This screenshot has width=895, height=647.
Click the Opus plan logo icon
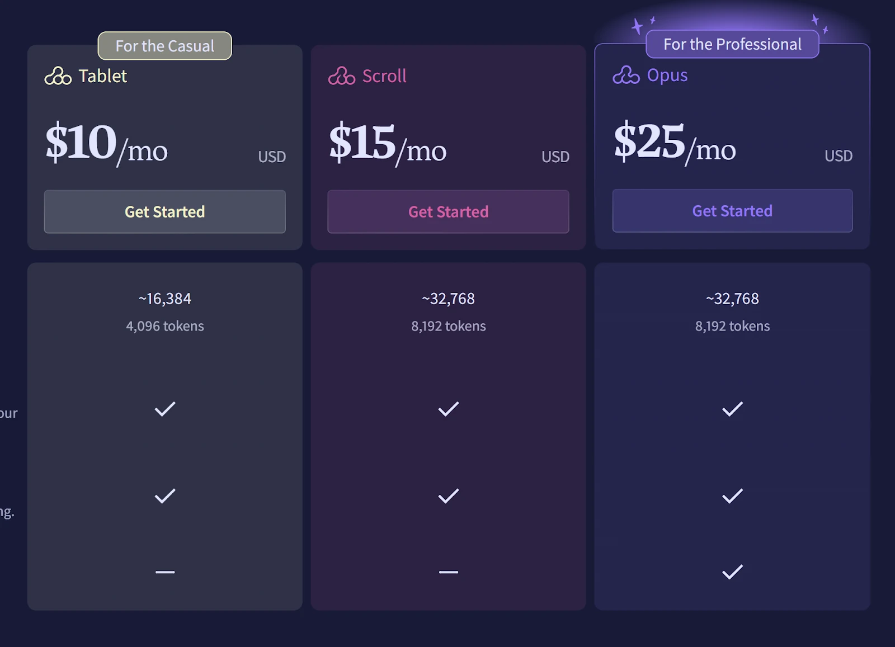click(x=626, y=75)
